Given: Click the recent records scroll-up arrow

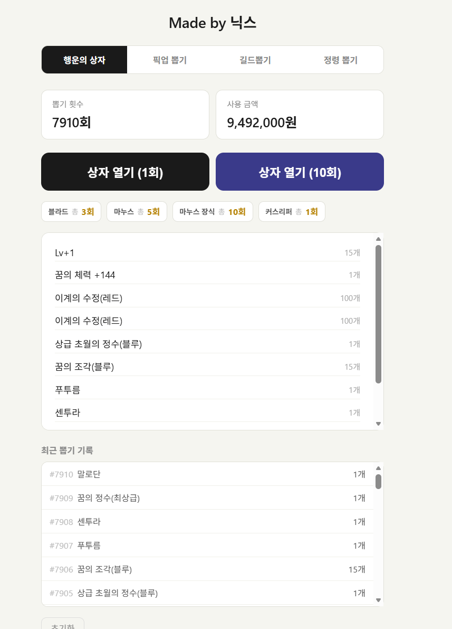Looking at the screenshot, I should click(378, 468).
